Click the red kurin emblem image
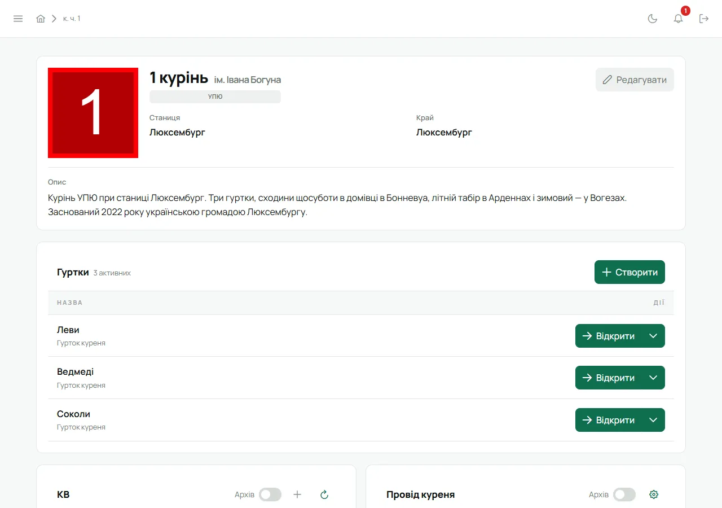The height and width of the screenshot is (508, 722). (93, 113)
